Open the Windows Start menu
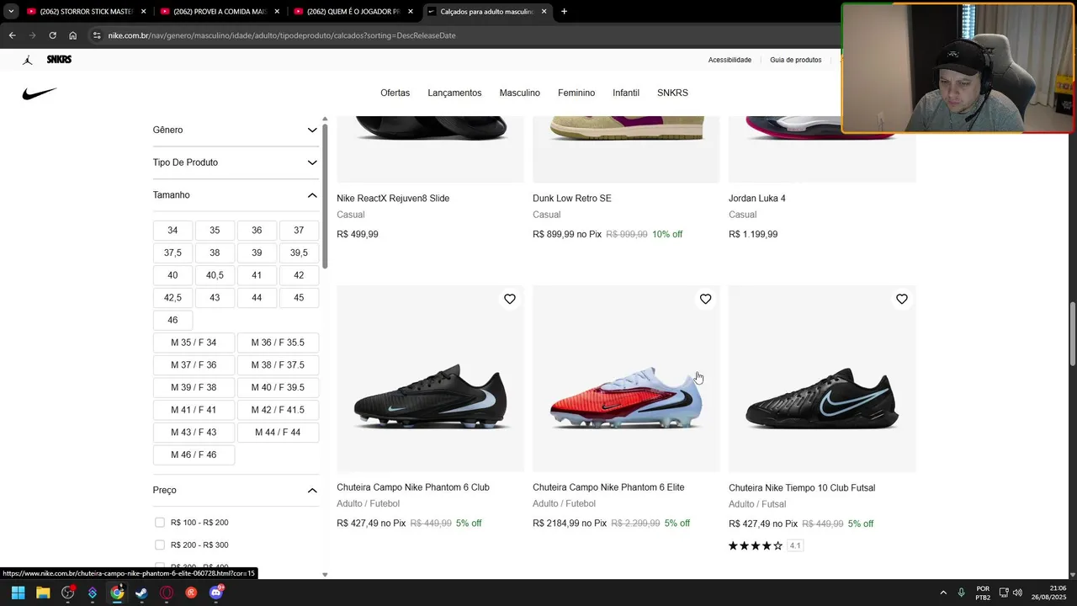1077x606 pixels. [x=18, y=593]
